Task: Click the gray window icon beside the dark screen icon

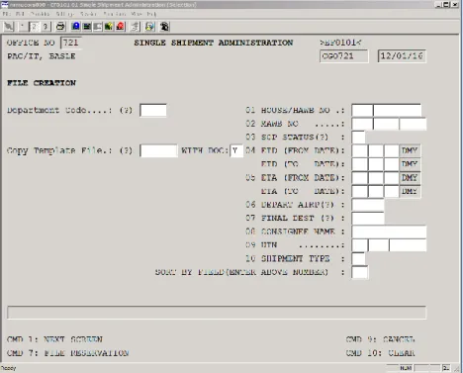Action: 98,27
